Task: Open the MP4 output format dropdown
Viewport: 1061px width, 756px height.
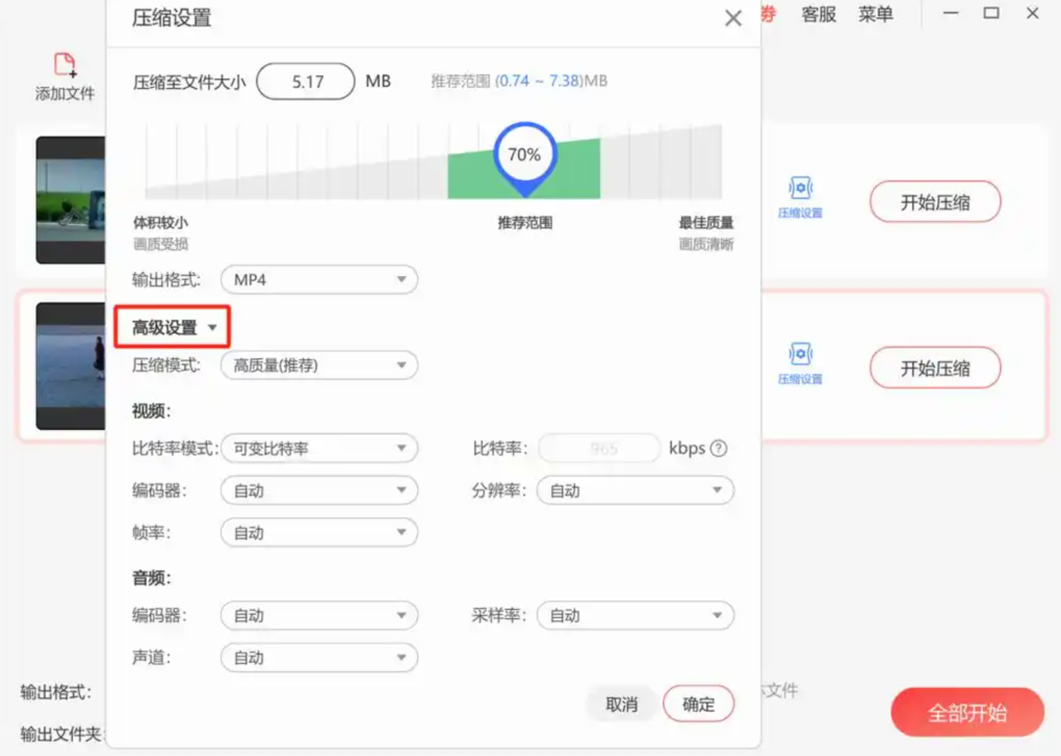Action: point(319,280)
